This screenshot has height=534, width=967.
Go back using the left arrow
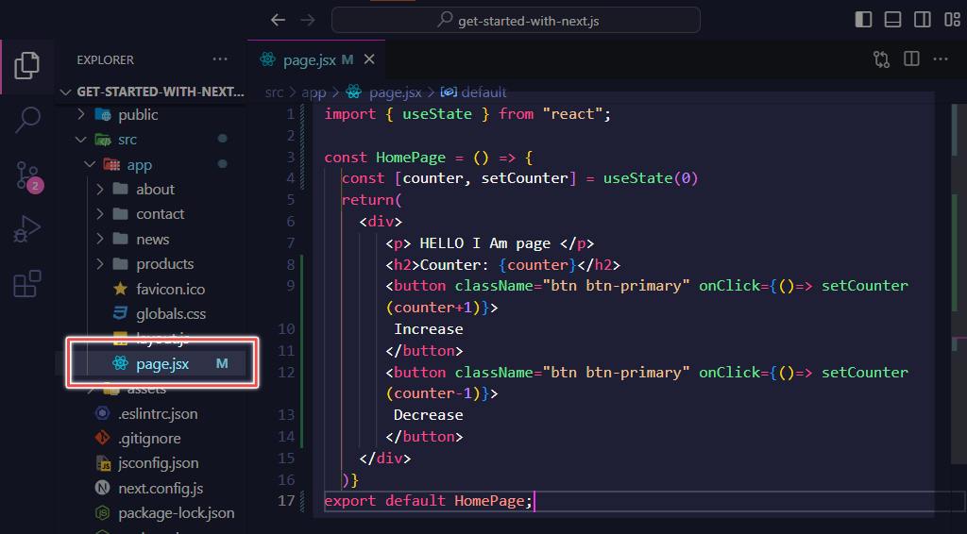pos(279,21)
